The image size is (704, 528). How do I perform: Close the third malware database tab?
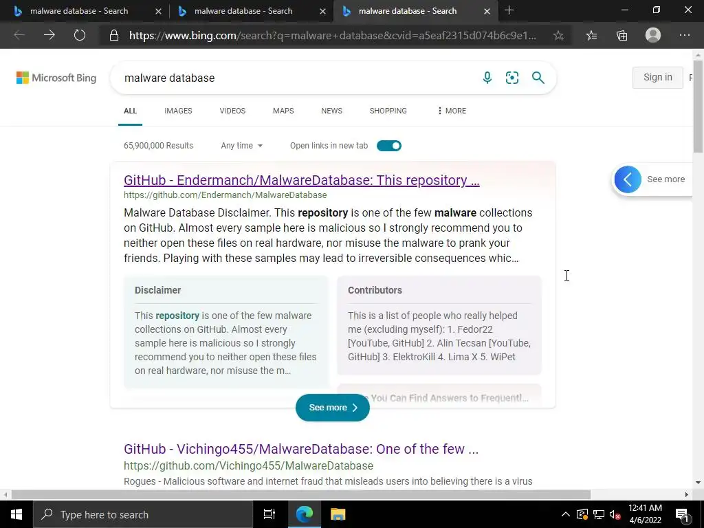[x=487, y=11]
